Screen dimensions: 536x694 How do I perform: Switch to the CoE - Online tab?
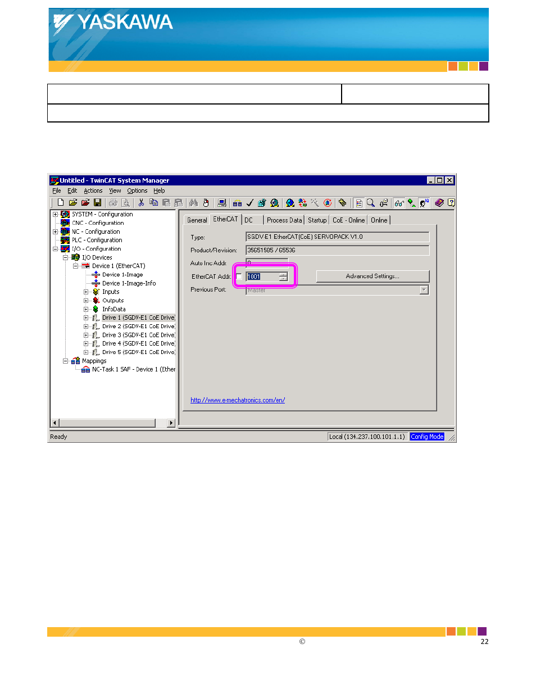click(348, 220)
